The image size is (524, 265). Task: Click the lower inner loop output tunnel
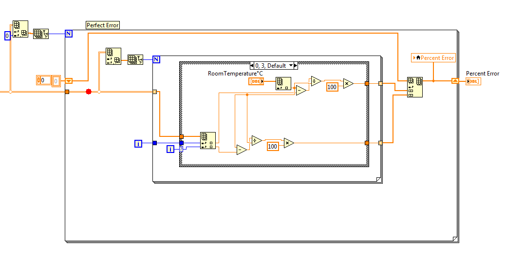coord(380,143)
